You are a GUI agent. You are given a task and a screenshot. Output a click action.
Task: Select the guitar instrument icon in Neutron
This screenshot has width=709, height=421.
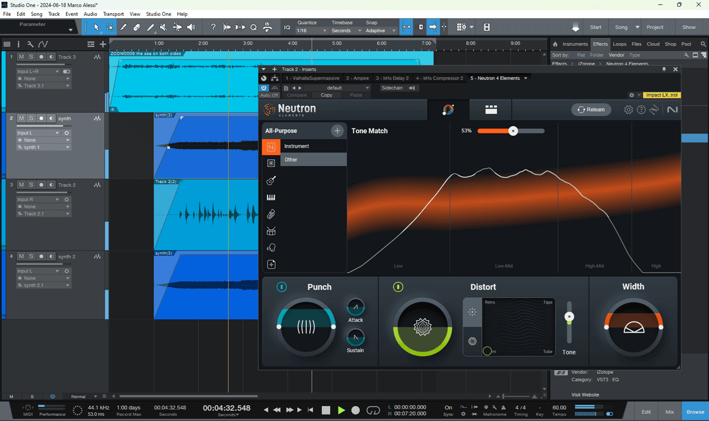(x=271, y=180)
